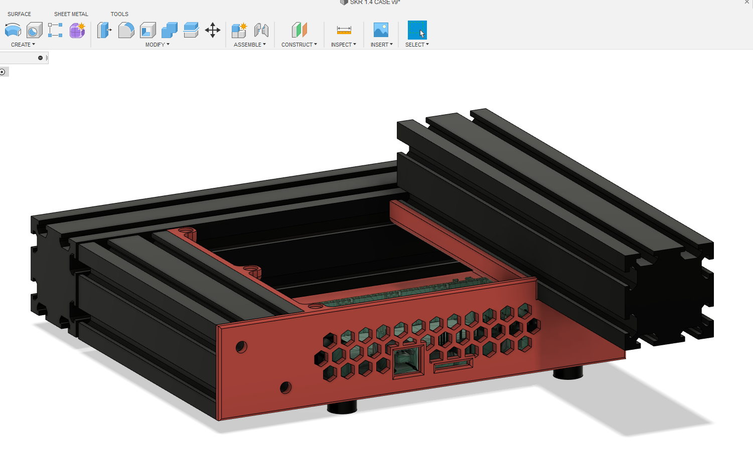The height and width of the screenshot is (452, 753).
Task: Select the left rubber foot under the case
Action: (342, 407)
